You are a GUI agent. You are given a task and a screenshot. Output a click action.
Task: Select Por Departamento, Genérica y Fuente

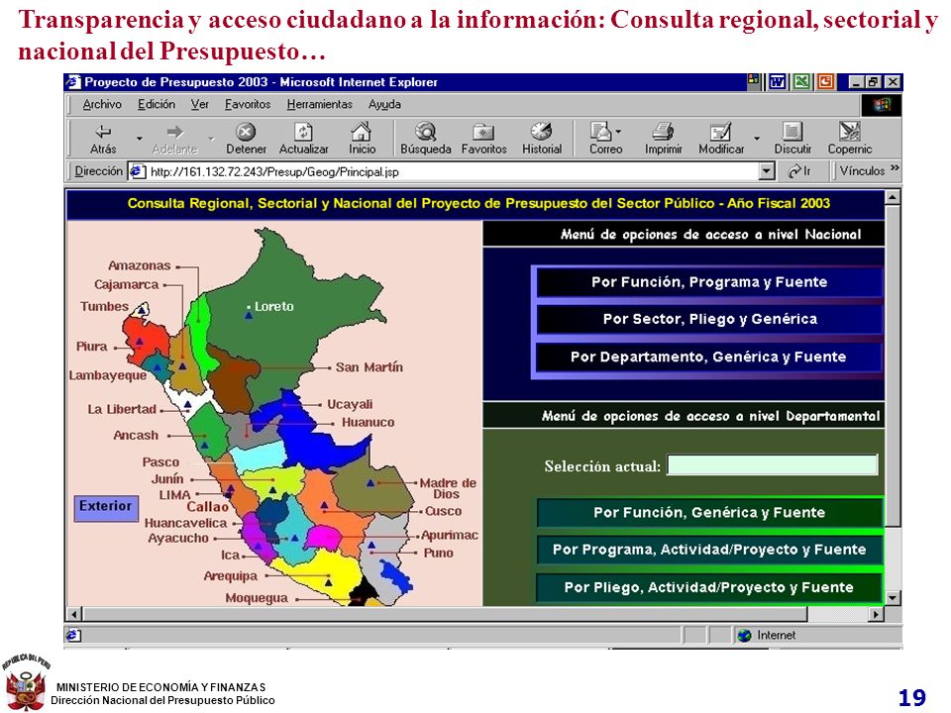tap(709, 356)
